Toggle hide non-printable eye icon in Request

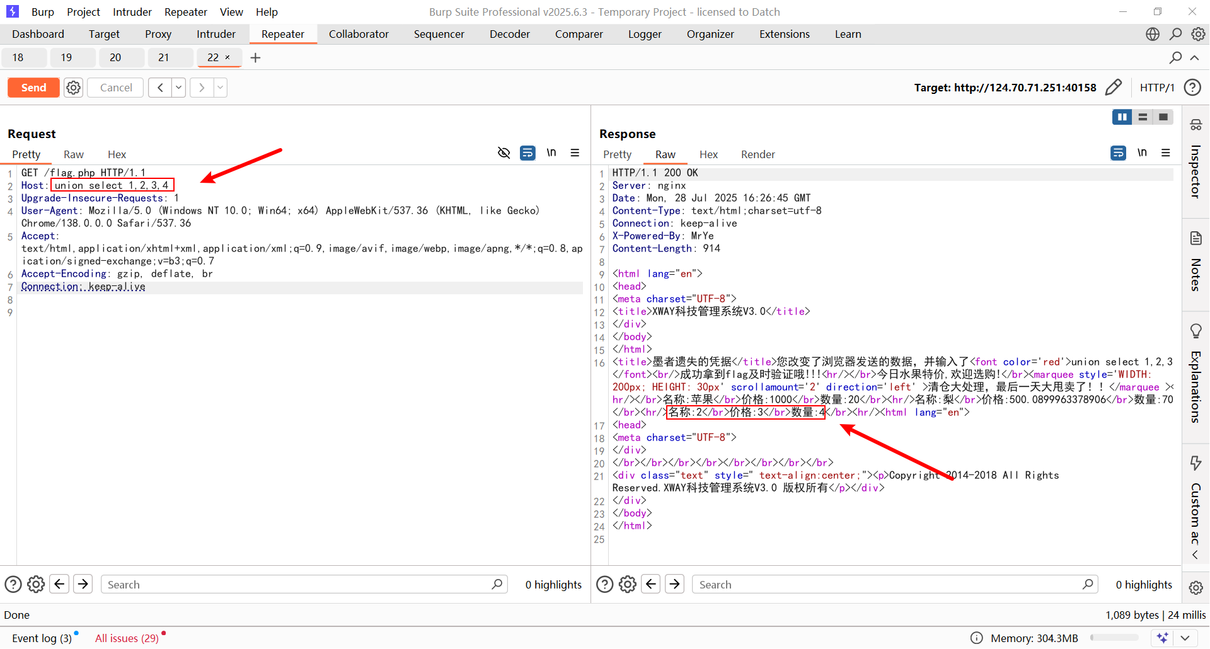tap(504, 152)
